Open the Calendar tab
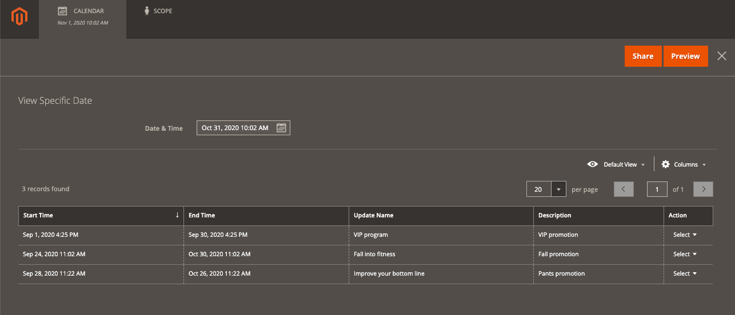735x315 pixels. 83,19
